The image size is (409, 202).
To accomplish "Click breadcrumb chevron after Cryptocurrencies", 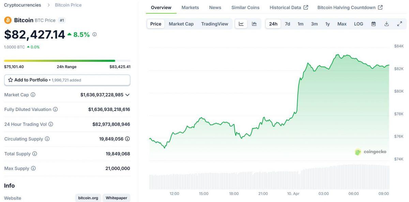I will point(48,5).
